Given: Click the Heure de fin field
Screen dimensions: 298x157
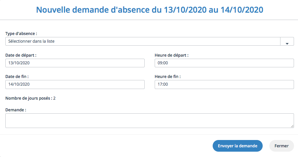Looking at the screenshot, I should pos(224,84).
